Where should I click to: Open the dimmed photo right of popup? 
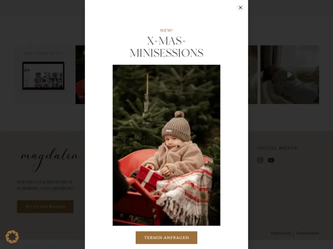pos(253,74)
